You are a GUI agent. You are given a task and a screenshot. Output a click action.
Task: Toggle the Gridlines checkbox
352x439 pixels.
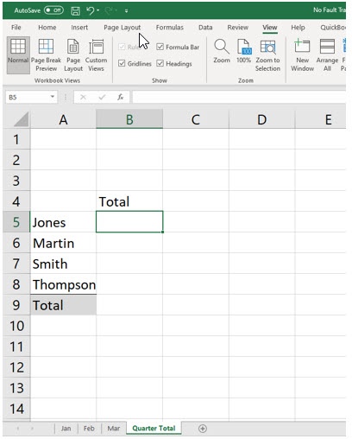pyautogui.click(x=122, y=63)
